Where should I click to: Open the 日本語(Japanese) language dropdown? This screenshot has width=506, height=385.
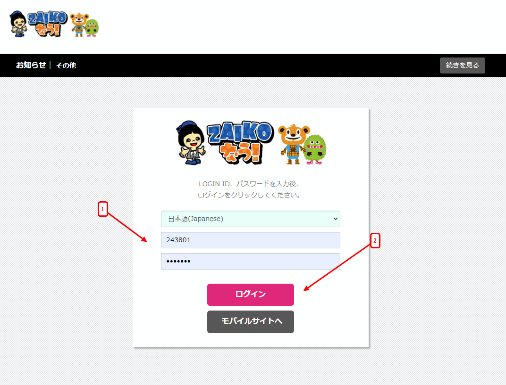coord(251,219)
